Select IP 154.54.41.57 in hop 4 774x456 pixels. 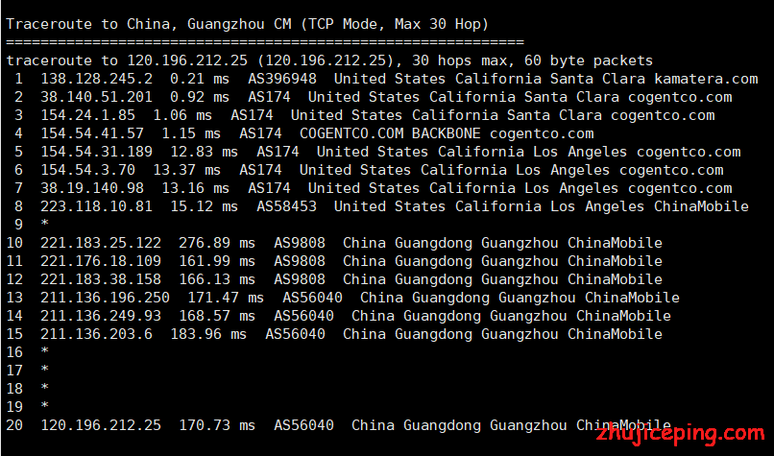point(92,133)
